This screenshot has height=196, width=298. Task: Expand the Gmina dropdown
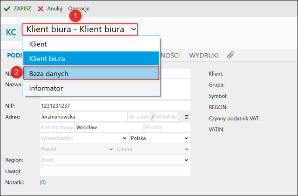click(153, 149)
